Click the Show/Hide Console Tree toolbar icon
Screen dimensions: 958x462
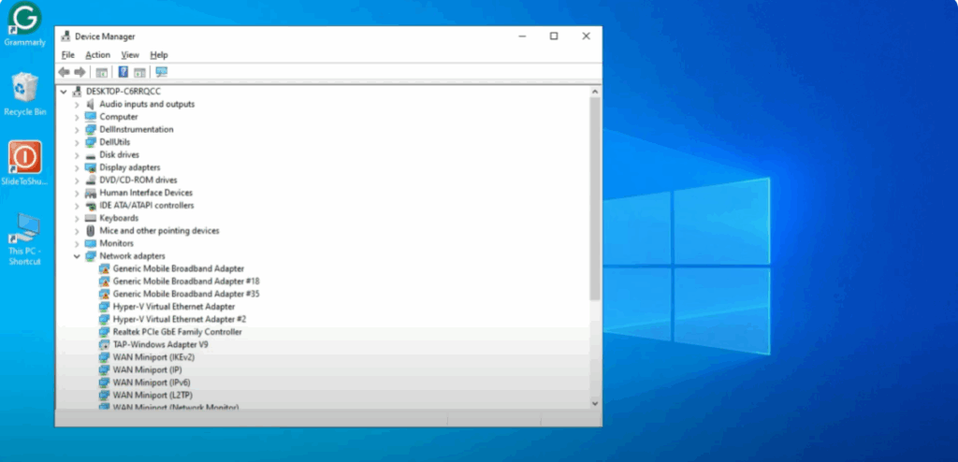101,72
